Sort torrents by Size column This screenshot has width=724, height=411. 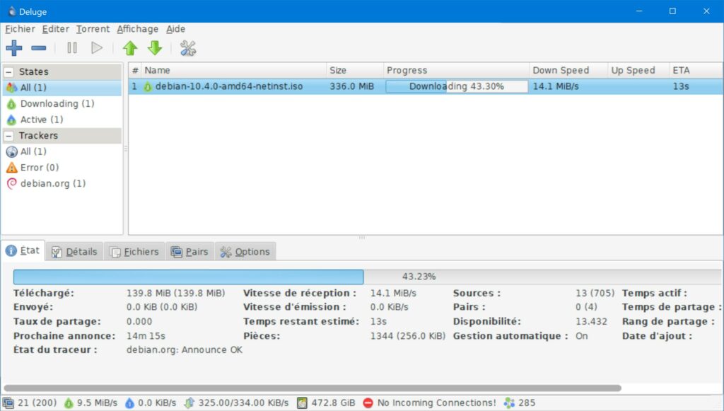tap(355, 71)
